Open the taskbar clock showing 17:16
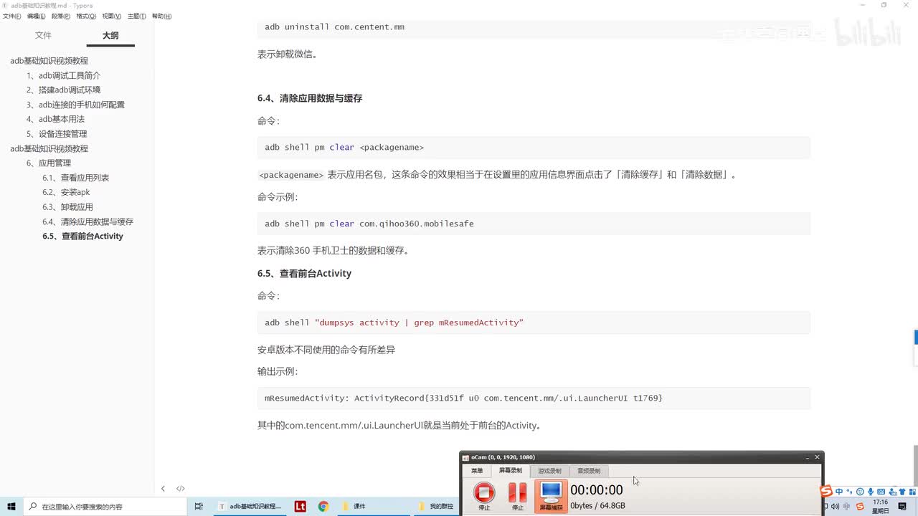The width and height of the screenshot is (918, 516). point(880,506)
